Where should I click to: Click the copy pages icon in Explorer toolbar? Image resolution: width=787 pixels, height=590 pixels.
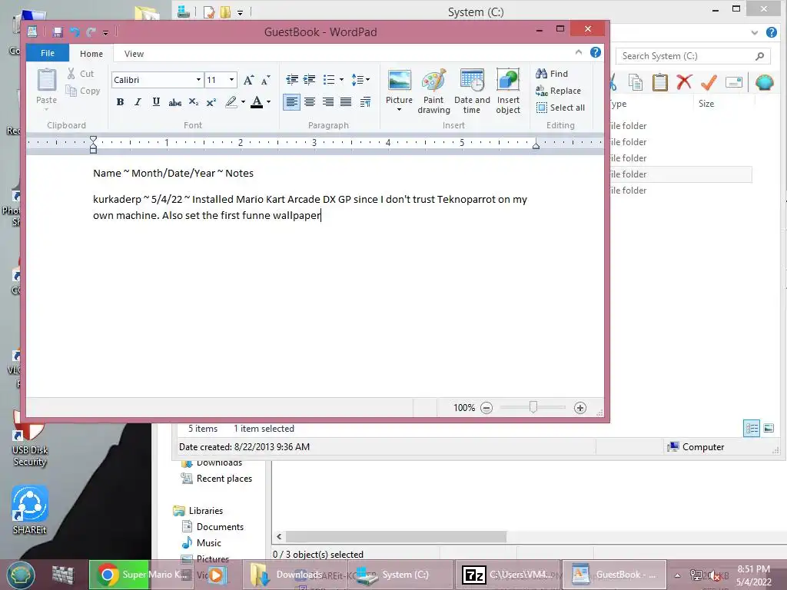(636, 82)
